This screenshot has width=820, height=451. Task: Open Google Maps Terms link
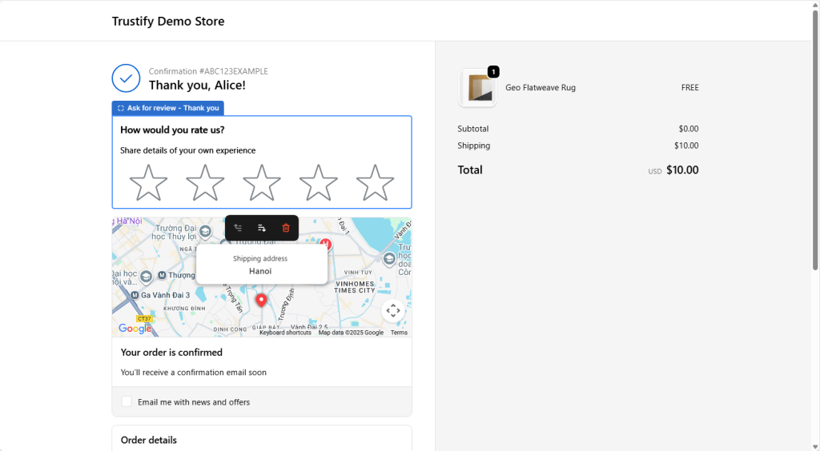coord(399,333)
